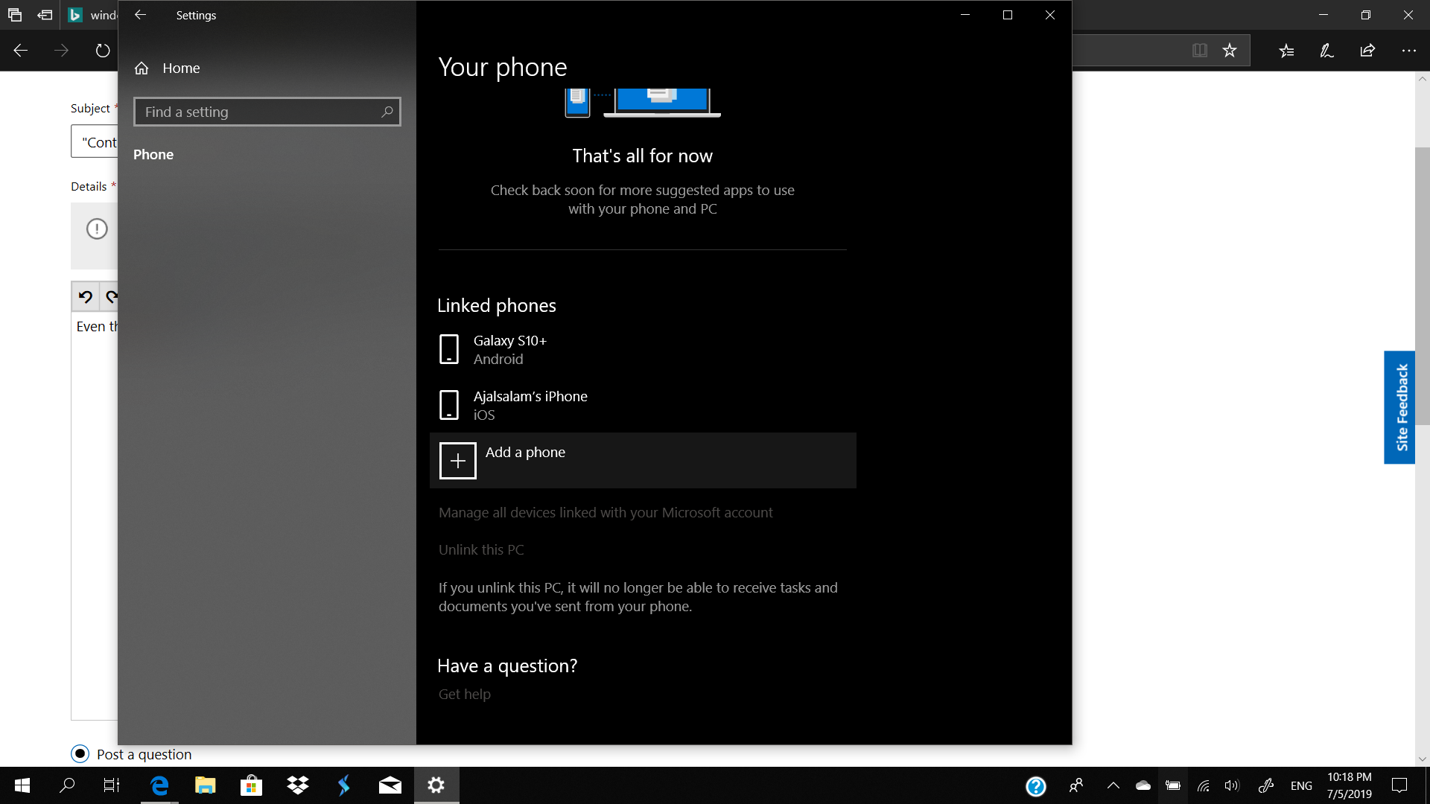Open Edge favorites hub
This screenshot has width=1430, height=804.
[x=1286, y=51]
